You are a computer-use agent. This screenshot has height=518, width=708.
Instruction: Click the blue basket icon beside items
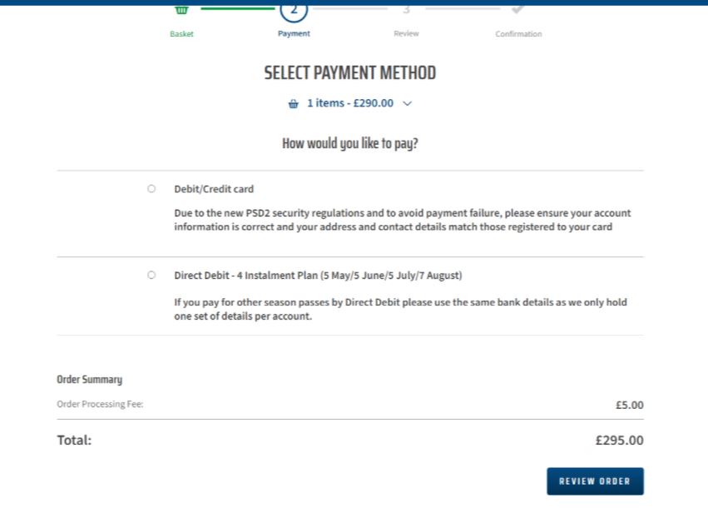(x=294, y=103)
